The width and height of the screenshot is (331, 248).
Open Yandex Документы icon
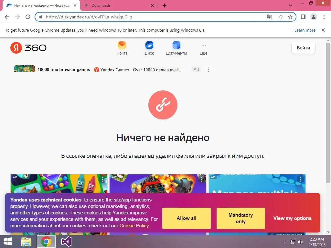(x=176, y=48)
